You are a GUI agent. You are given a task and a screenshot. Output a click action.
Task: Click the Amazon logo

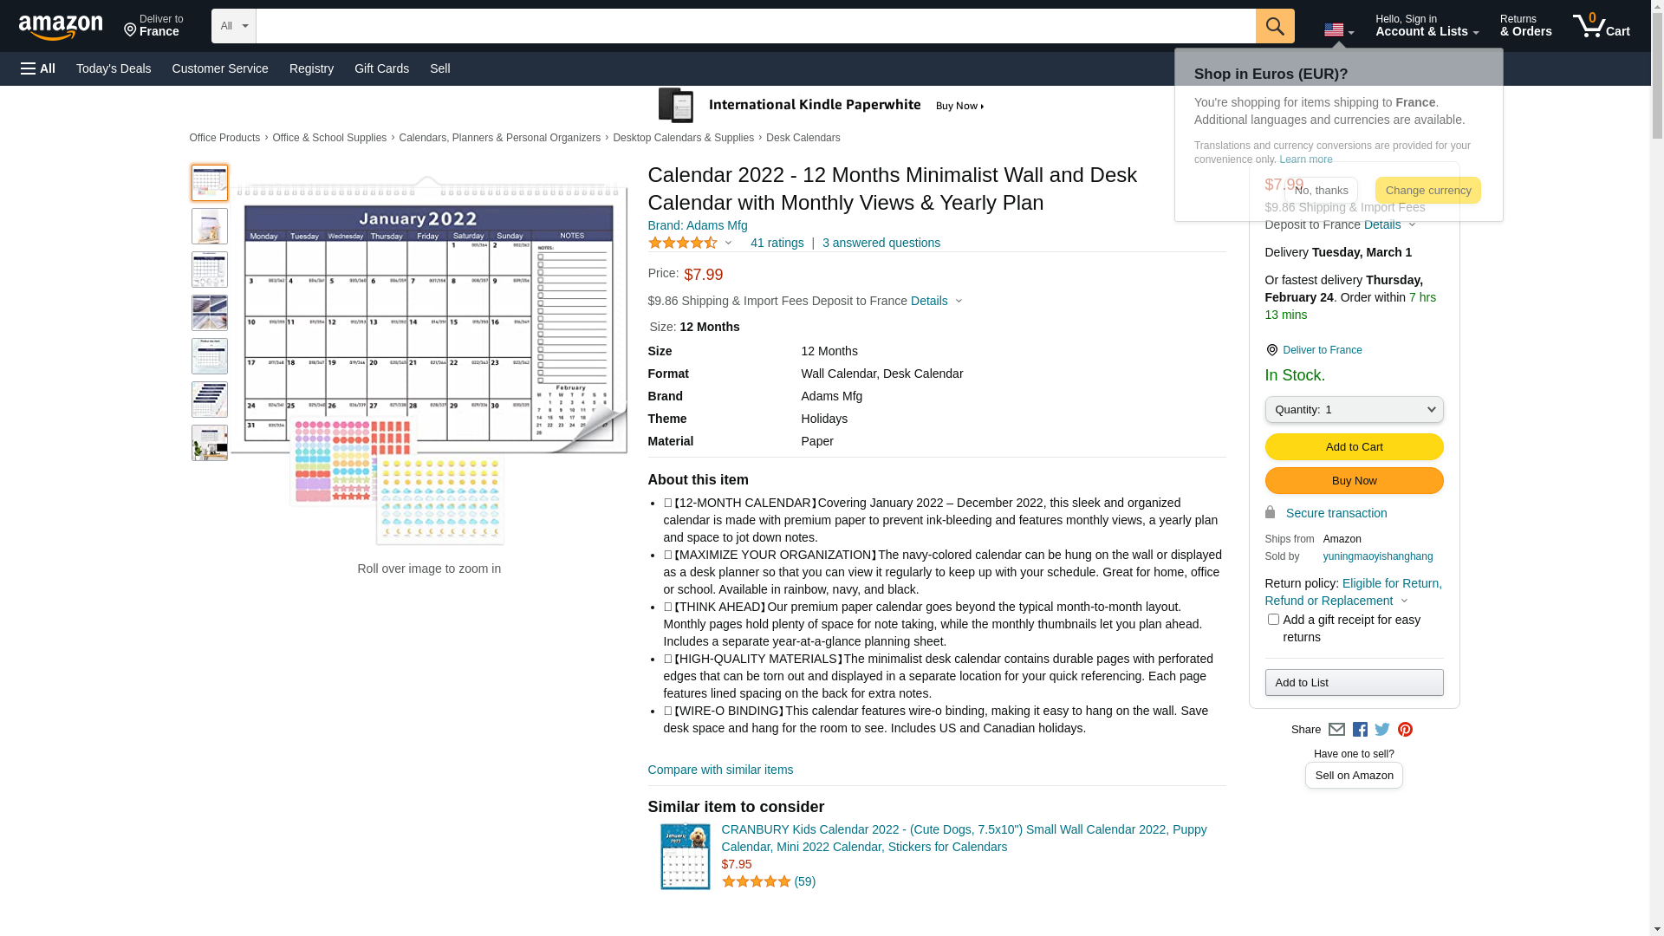click(61, 27)
